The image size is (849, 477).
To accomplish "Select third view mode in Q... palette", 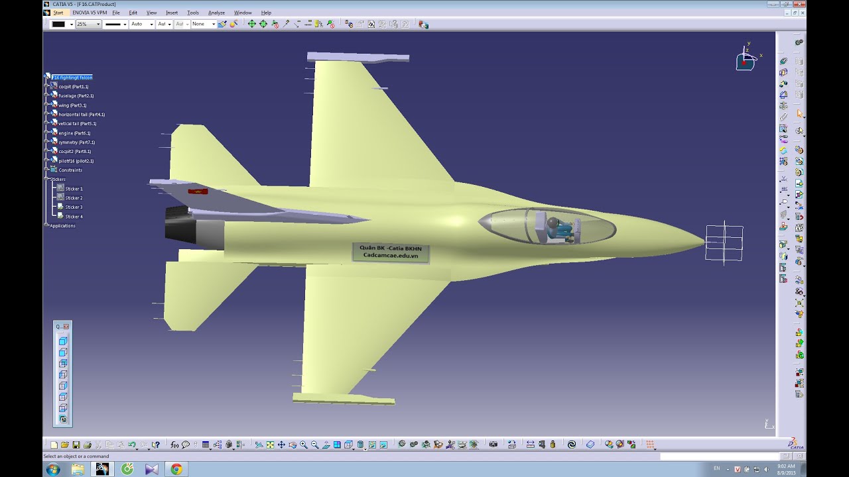I will (x=63, y=363).
